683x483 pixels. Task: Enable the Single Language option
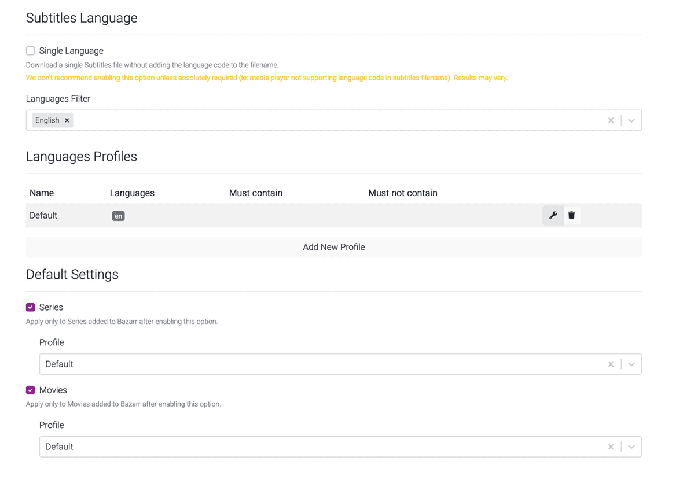[x=30, y=50]
